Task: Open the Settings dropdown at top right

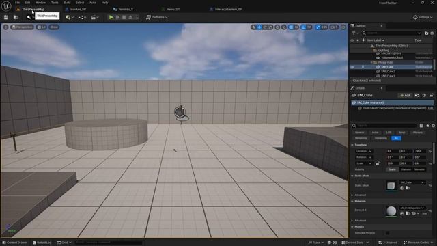Action: (423, 17)
